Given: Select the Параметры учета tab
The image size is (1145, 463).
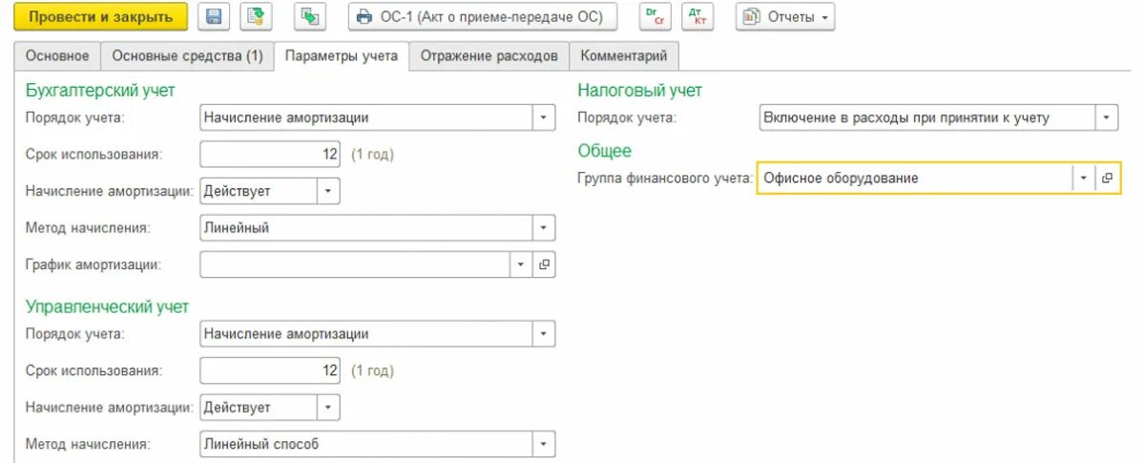Looking at the screenshot, I should click(x=342, y=56).
